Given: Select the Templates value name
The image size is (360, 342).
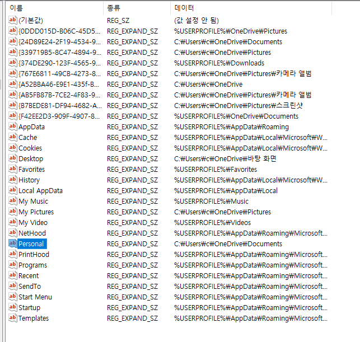Looking at the screenshot, I should (x=34, y=318).
